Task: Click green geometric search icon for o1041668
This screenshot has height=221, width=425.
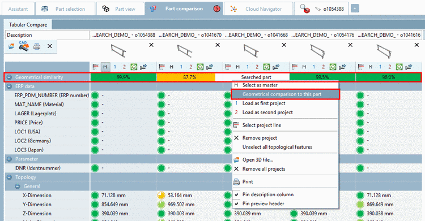Action: (266, 67)
